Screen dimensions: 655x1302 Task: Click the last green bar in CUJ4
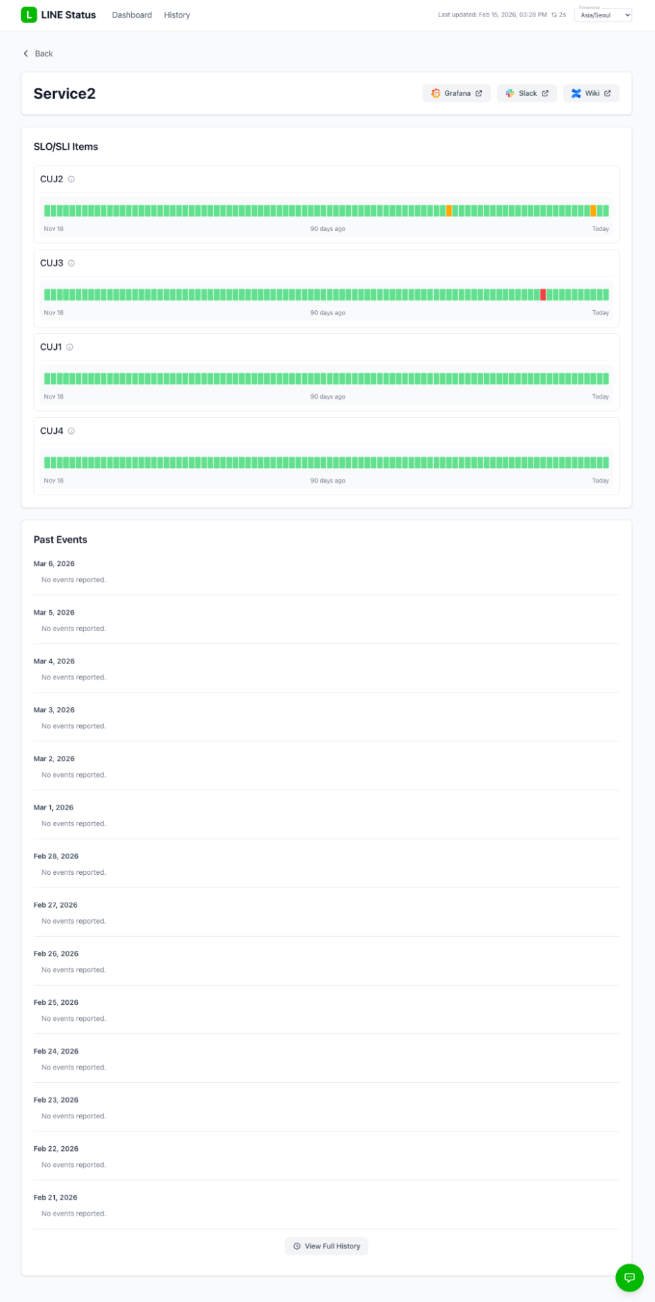coord(606,463)
